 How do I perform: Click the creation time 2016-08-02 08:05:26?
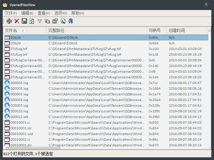[185, 89]
